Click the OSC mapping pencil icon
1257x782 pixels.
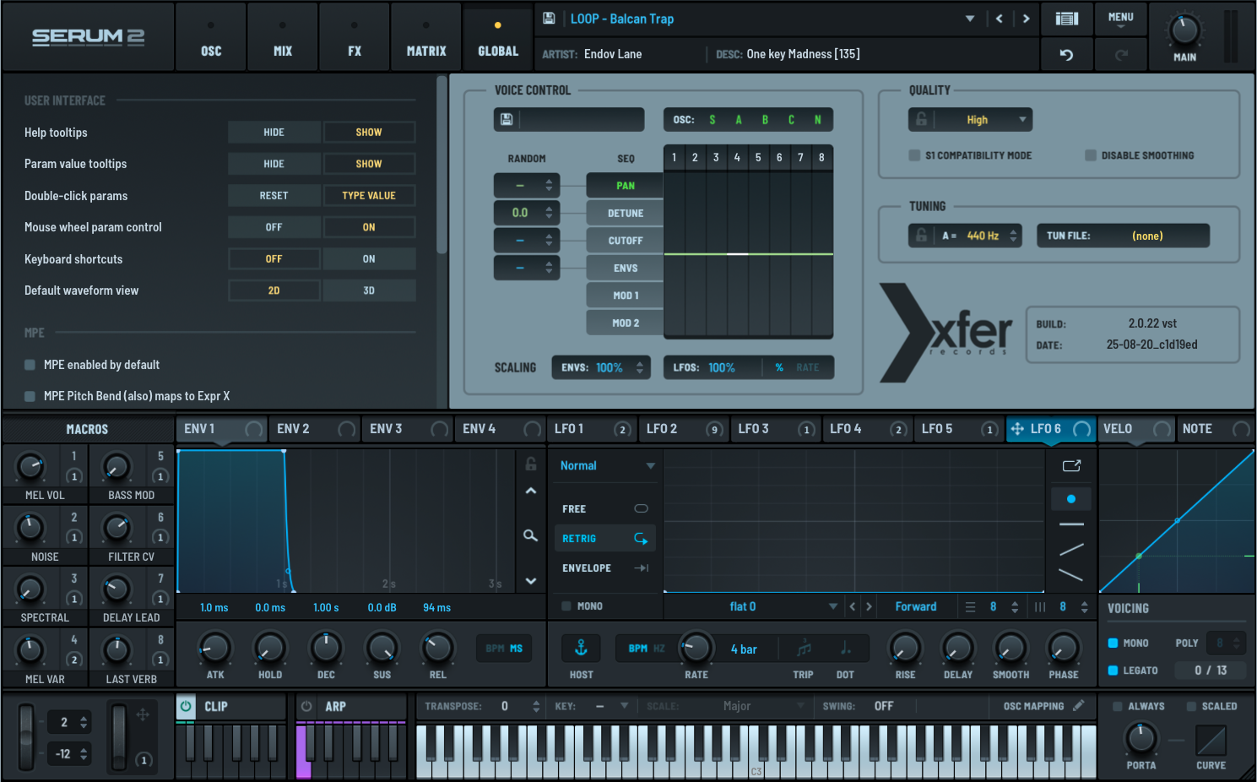click(1079, 706)
